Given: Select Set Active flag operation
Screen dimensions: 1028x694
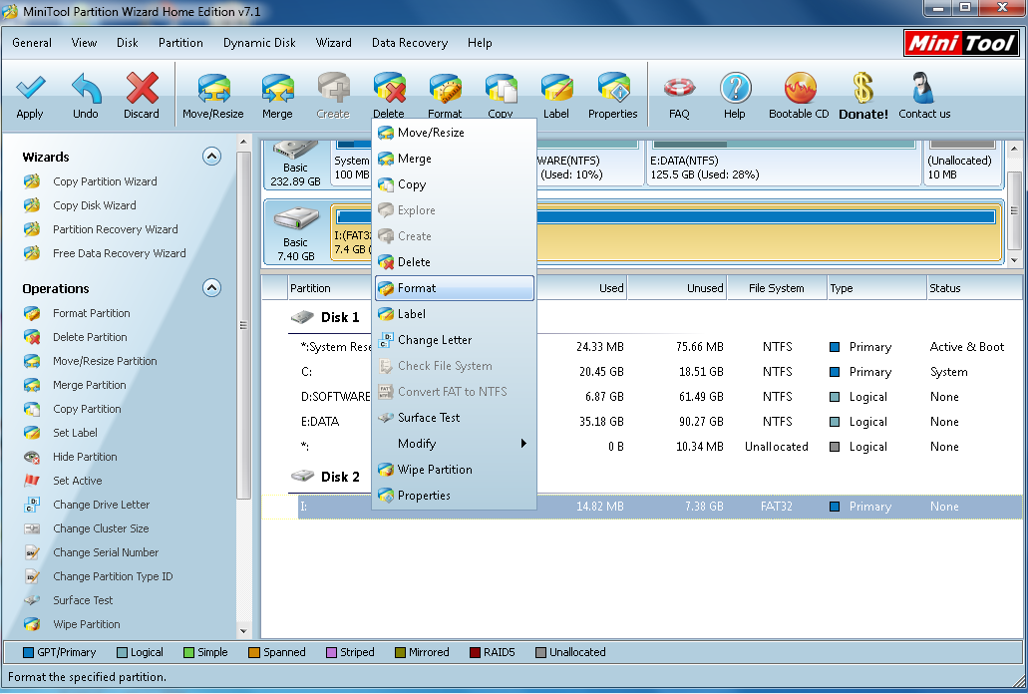Looking at the screenshot, I should click(78, 481).
